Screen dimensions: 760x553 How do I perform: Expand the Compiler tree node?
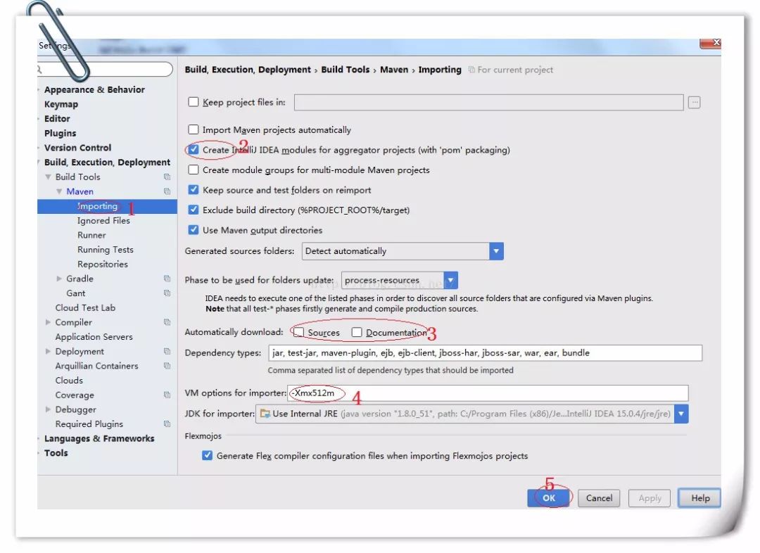tap(48, 322)
